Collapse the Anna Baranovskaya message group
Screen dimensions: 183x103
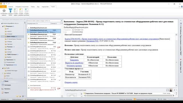coord(29,85)
